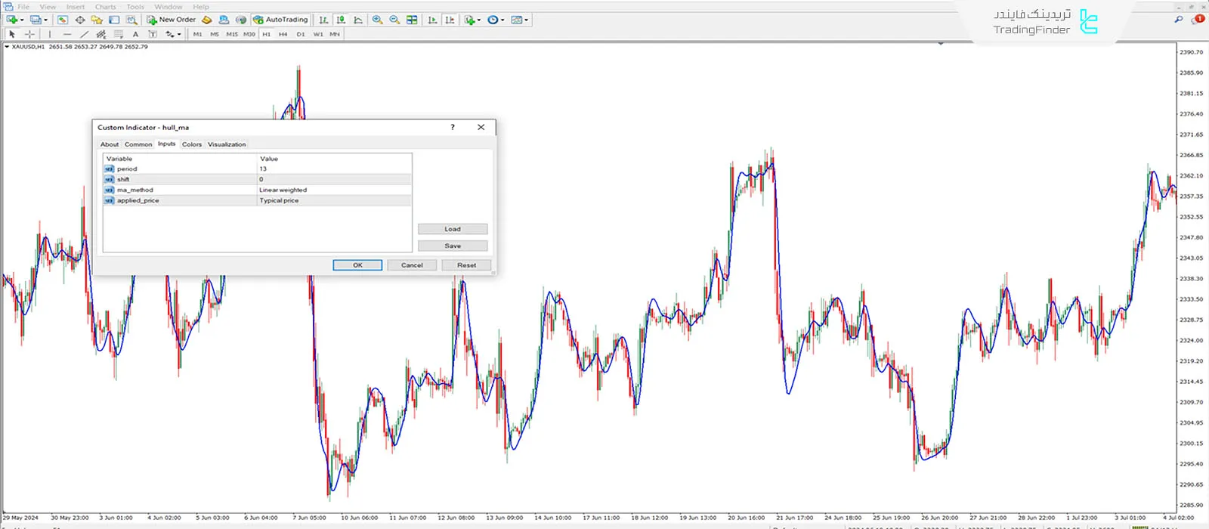1209x529 pixels.
Task: Open the Charts menu
Action: coord(105,7)
